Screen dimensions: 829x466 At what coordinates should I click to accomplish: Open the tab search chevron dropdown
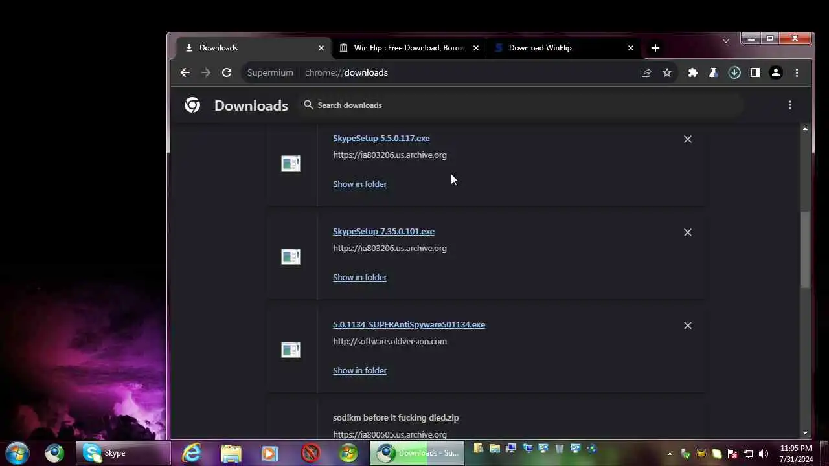tap(726, 40)
